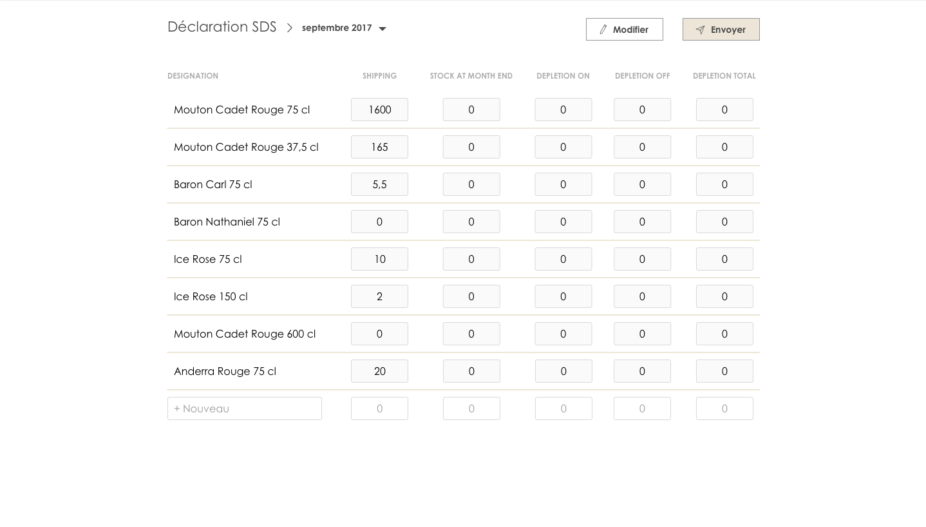926x527 pixels.
Task: Click the Mouton Cadet Rouge 75 cl row label
Action: point(241,110)
